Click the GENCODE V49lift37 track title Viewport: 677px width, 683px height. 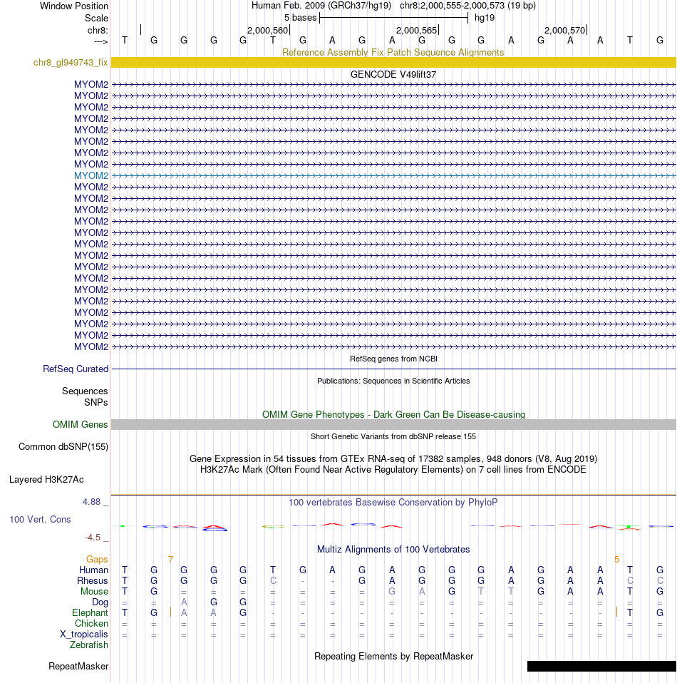393,74
